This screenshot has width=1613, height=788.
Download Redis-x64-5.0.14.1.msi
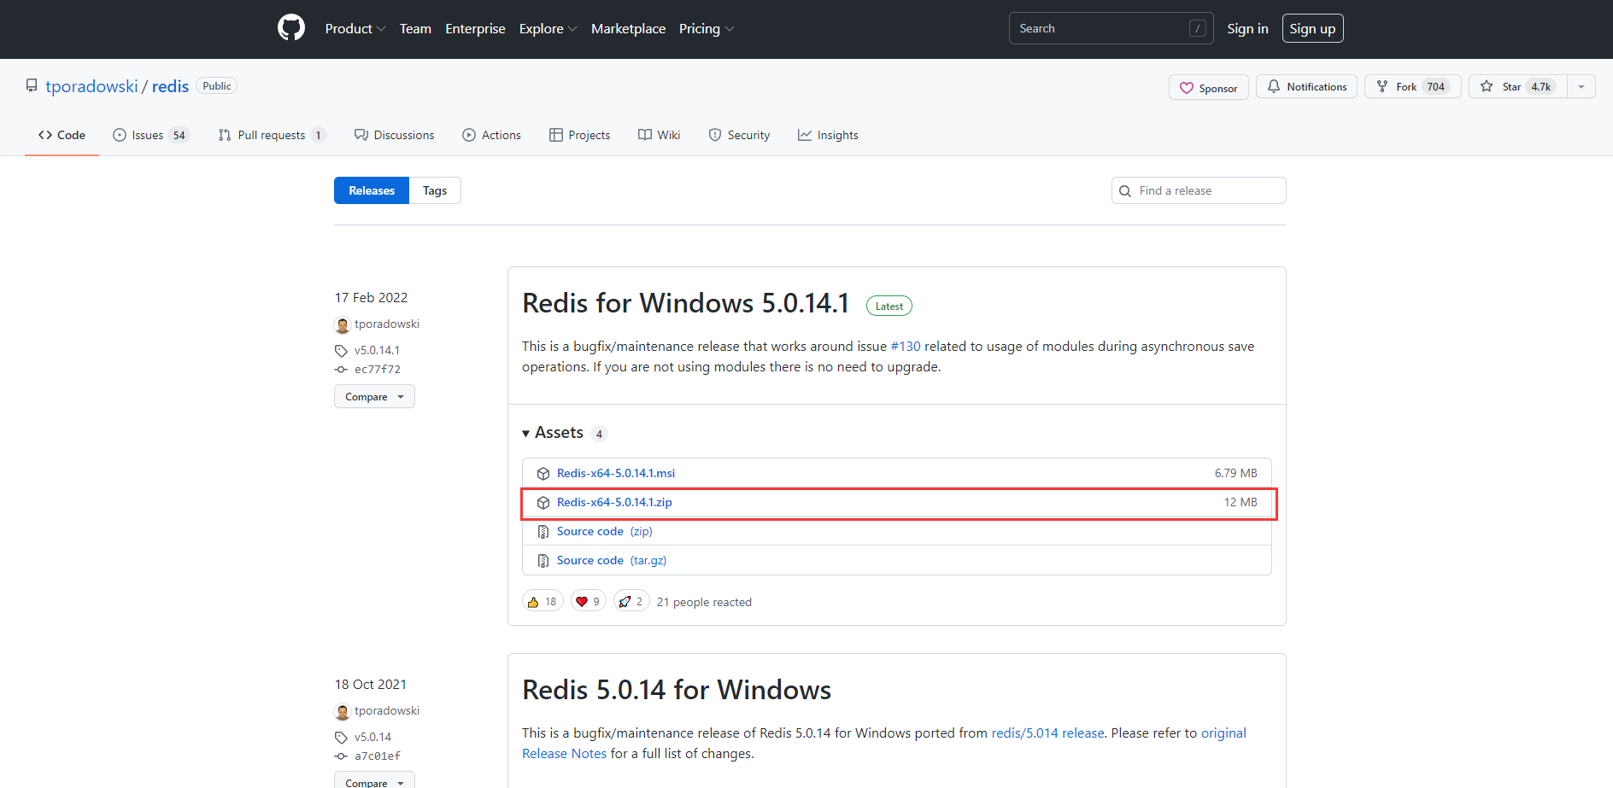616,473
